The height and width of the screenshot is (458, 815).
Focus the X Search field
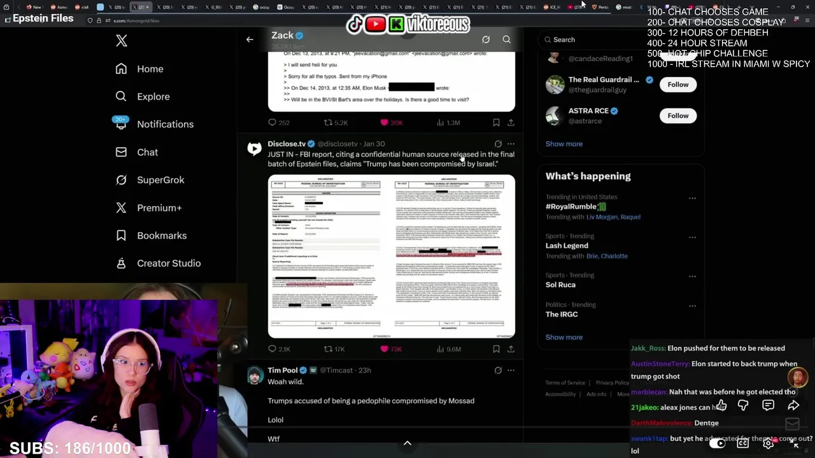point(621,39)
